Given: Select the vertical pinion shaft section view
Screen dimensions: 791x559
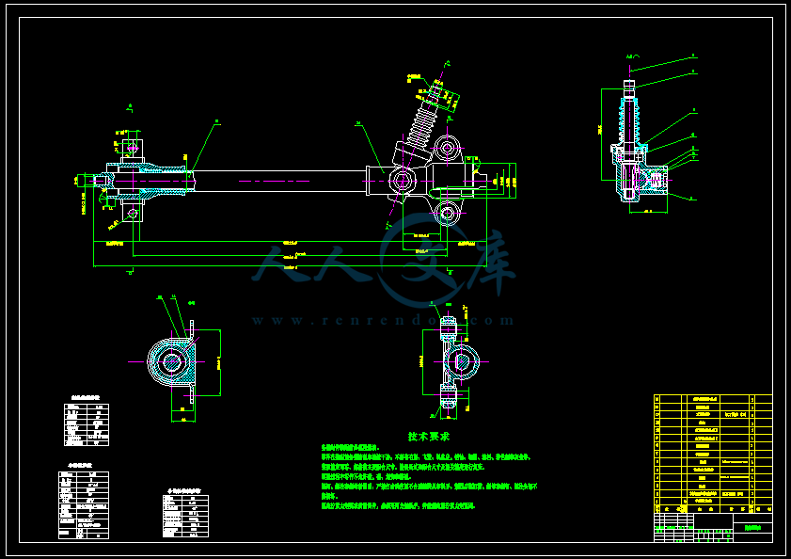Looking at the screenshot, I should coord(648,134).
